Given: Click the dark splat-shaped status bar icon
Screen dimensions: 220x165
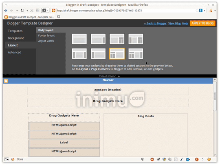Looking at the screenshot, I should [x=158, y=159].
